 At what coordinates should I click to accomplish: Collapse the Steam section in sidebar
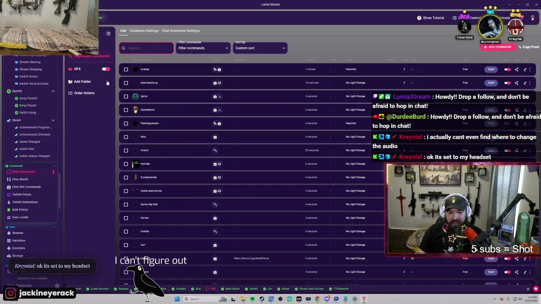[x=53, y=120]
